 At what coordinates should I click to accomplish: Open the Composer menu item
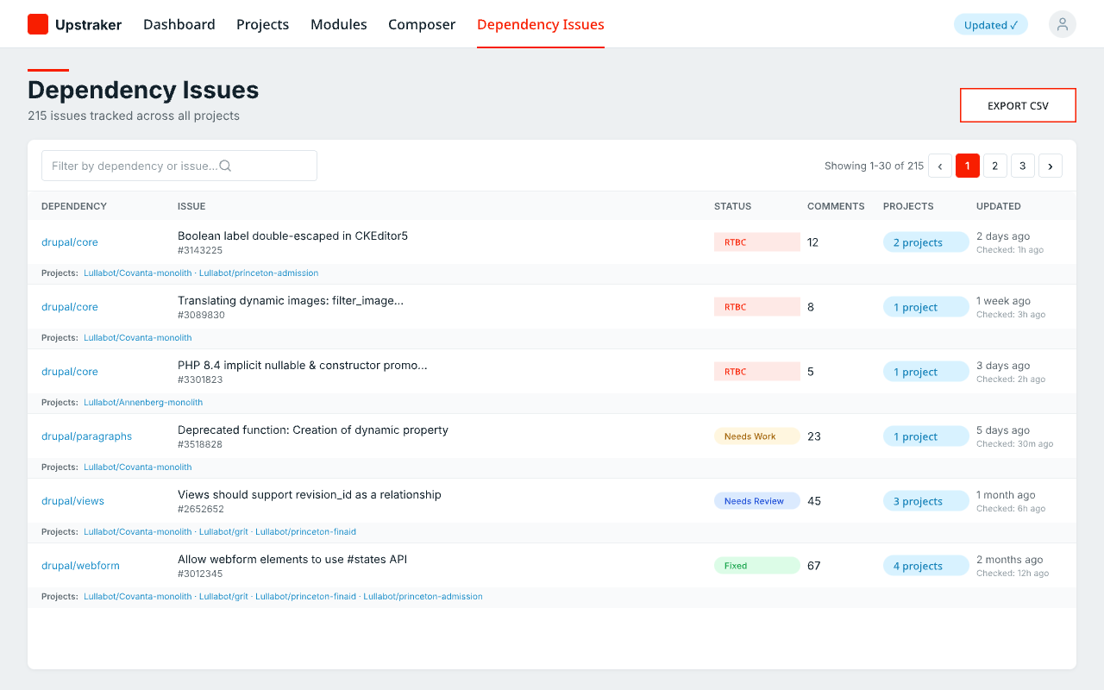click(422, 24)
